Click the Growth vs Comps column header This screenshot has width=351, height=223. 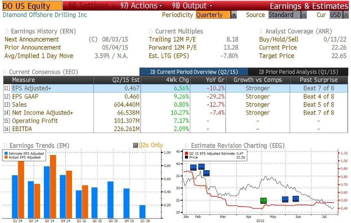pos(258,80)
